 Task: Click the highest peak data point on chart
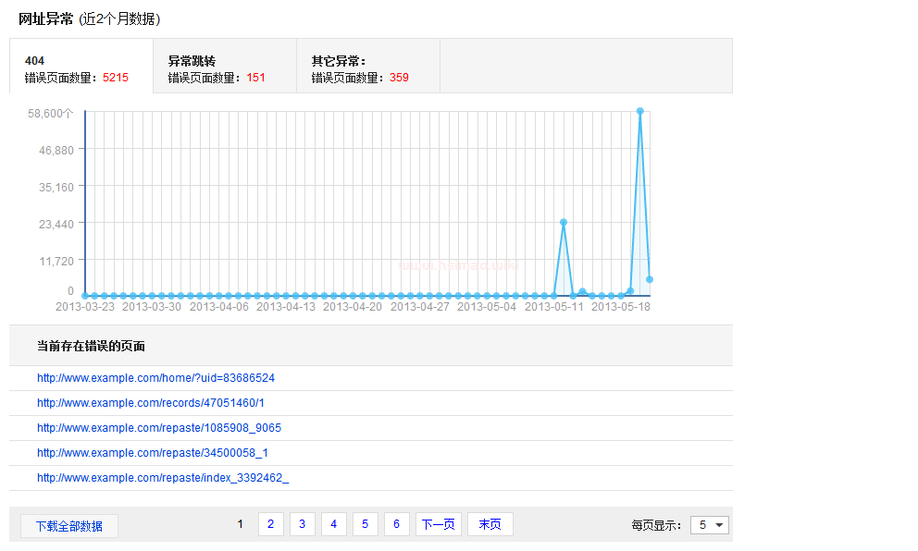(x=639, y=112)
